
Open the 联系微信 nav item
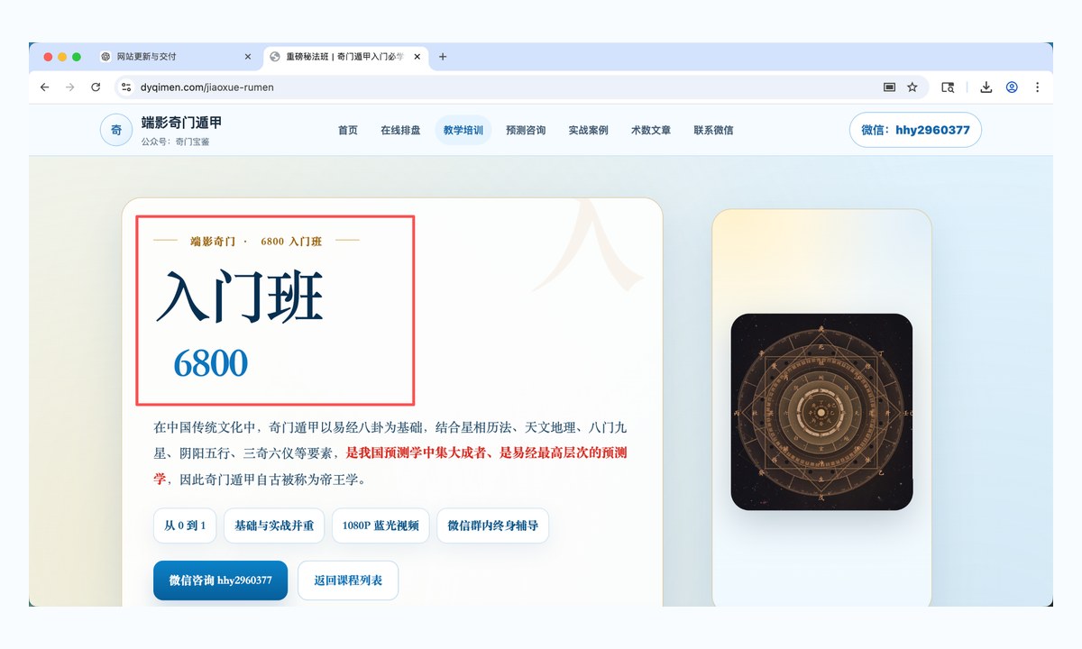click(713, 130)
